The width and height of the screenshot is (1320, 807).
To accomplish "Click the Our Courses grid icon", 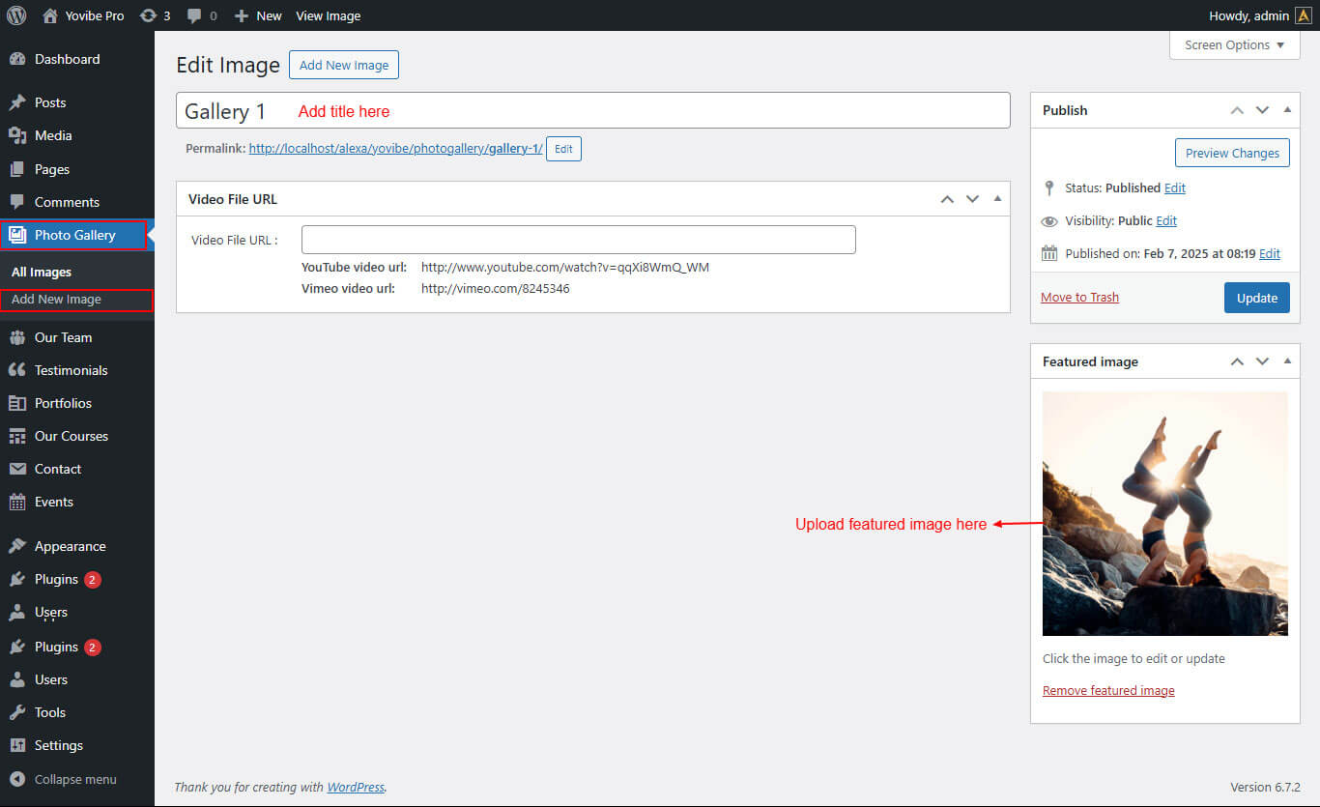I will [x=17, y=436].
